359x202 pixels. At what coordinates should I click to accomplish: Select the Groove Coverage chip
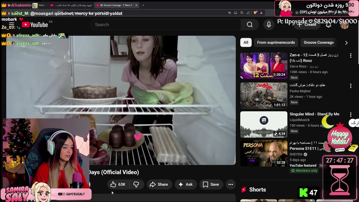coord(319,42)
